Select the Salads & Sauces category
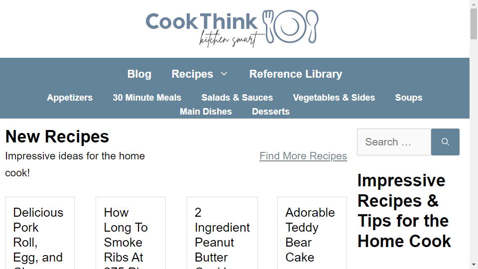Screen dimensions: 478x269 (237, 98)
